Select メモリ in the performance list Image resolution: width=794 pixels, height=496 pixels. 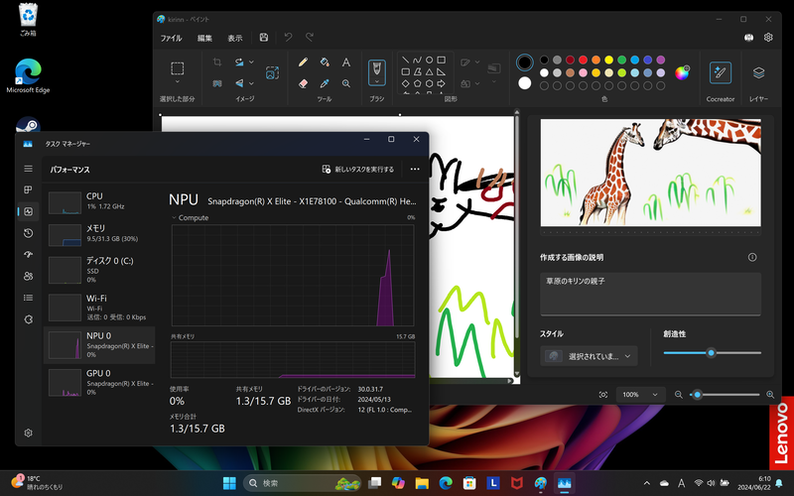100,234
